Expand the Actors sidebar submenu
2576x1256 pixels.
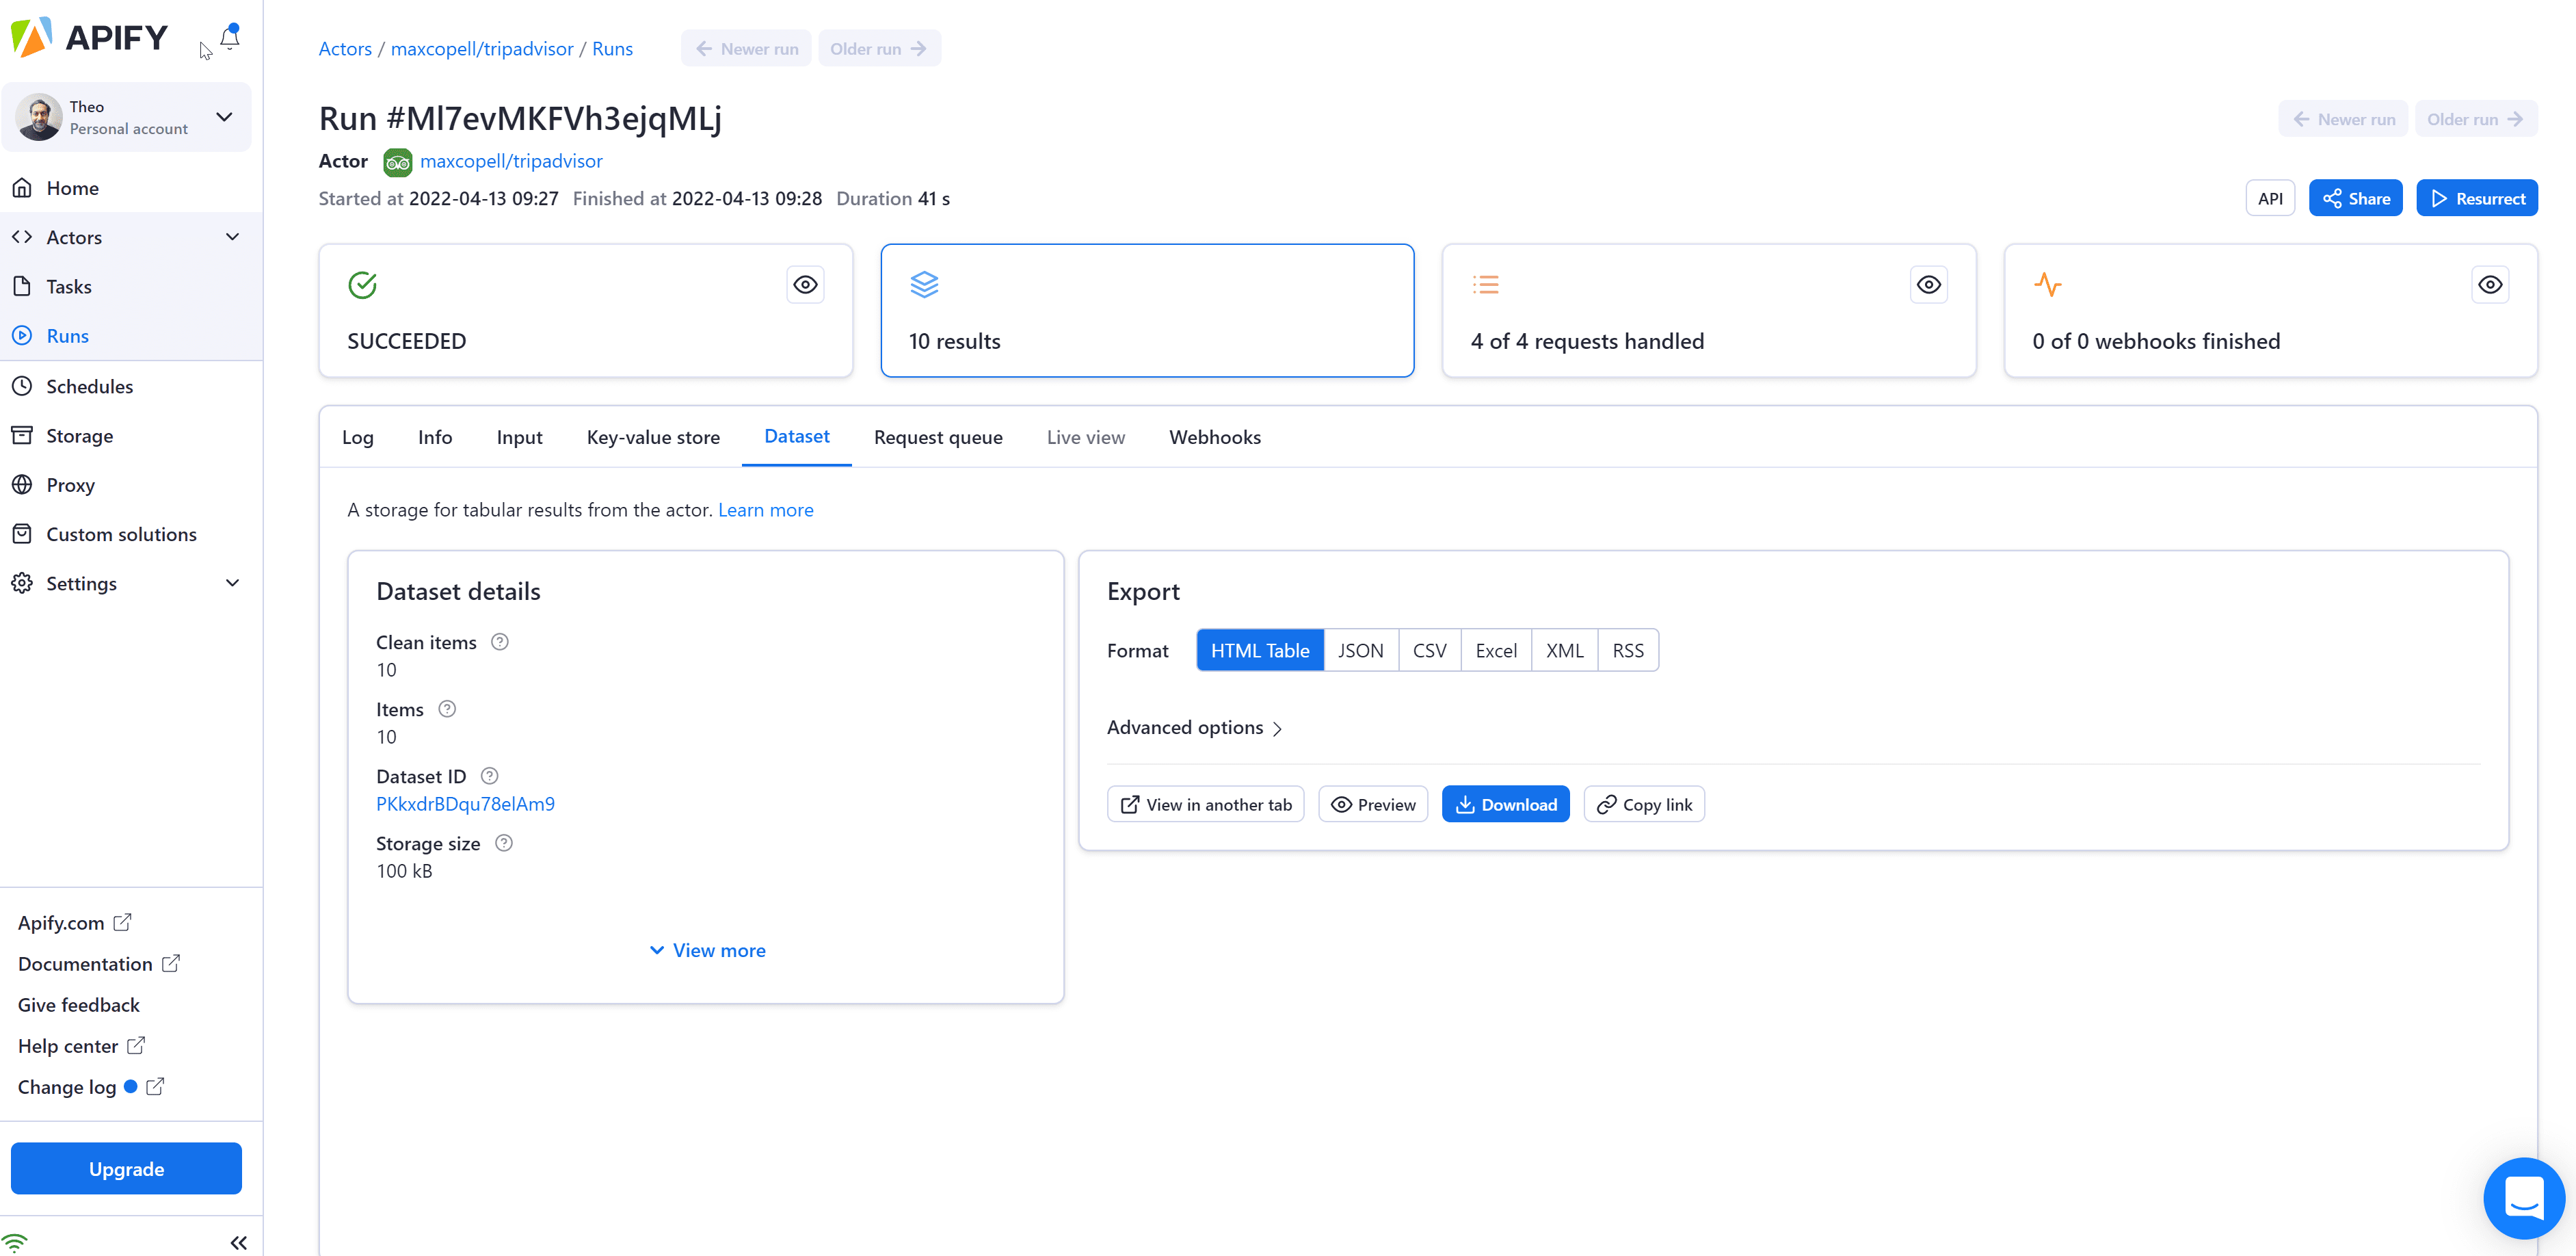232,237
